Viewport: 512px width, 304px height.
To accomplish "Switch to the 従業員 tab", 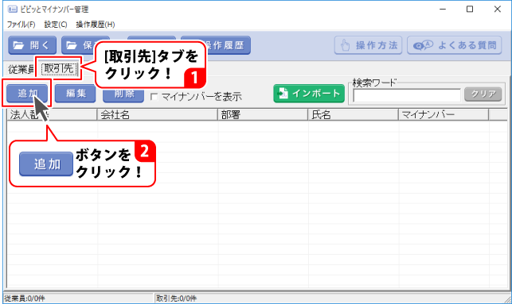I will (x=21, y=69).
